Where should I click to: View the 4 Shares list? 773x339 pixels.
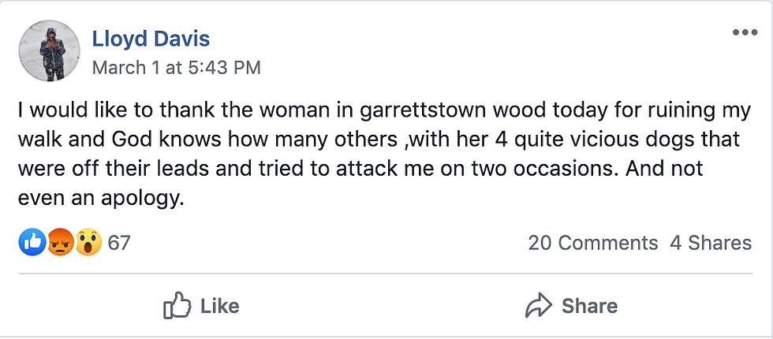(711, 243)
